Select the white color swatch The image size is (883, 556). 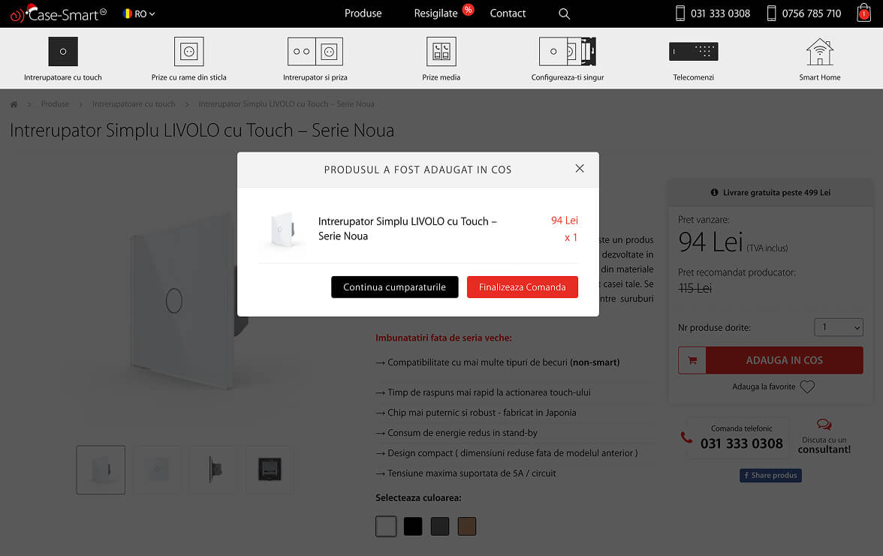pyautogui.click(x=386, y=527)
